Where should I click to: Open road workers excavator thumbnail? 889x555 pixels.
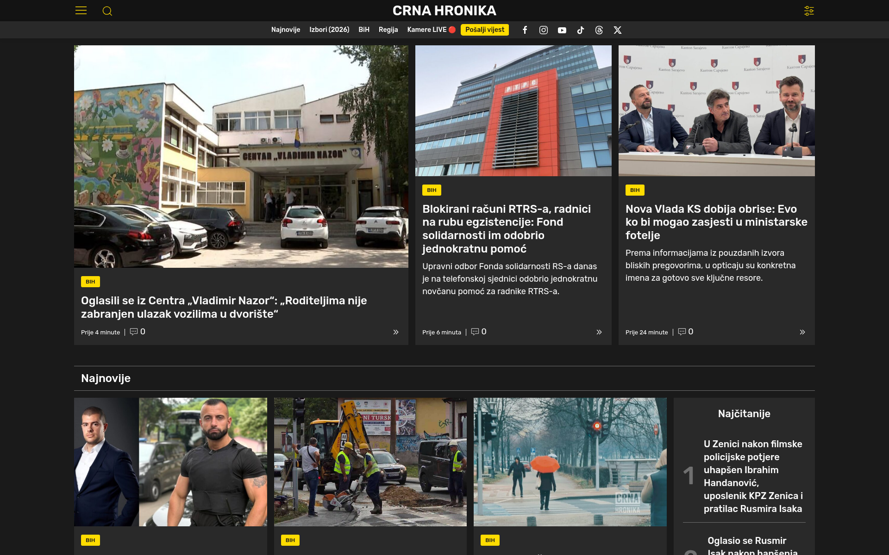coord(370,462)
